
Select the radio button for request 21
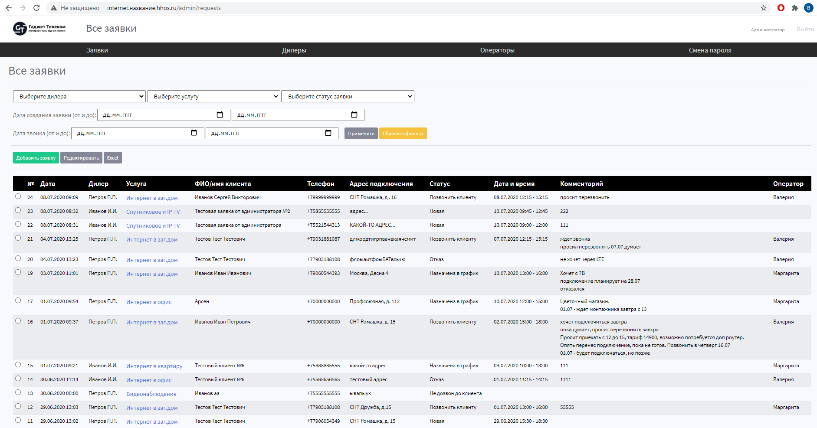point(18,238)
